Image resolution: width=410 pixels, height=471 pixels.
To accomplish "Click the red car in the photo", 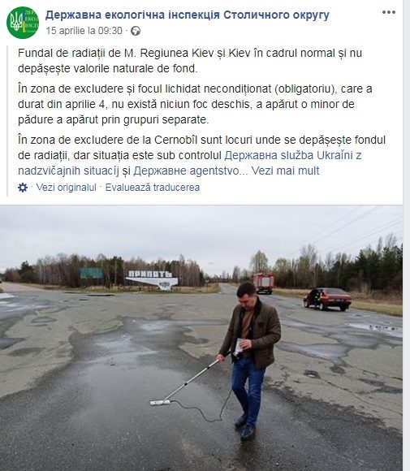I will [327, 299].
